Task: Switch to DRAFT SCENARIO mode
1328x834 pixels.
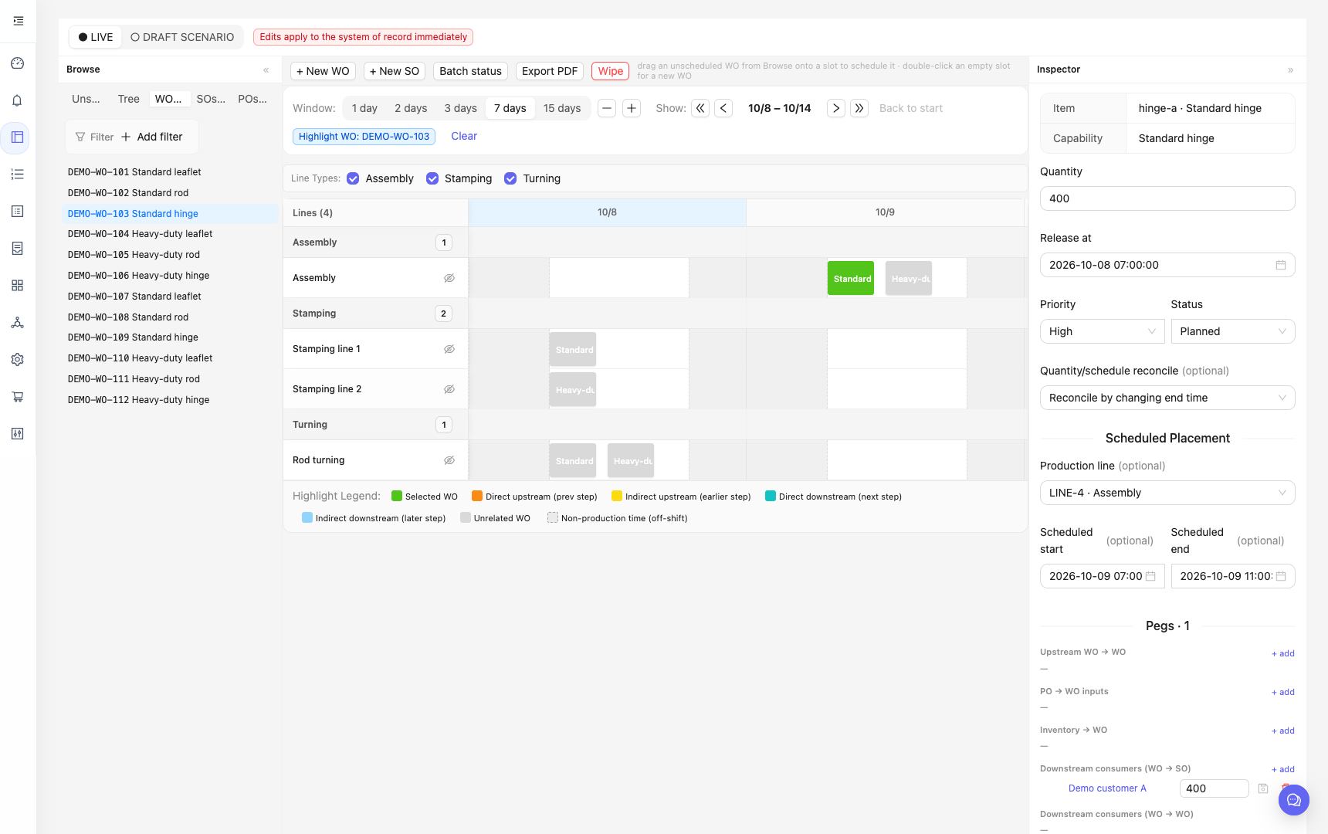Action: (182, 37)
